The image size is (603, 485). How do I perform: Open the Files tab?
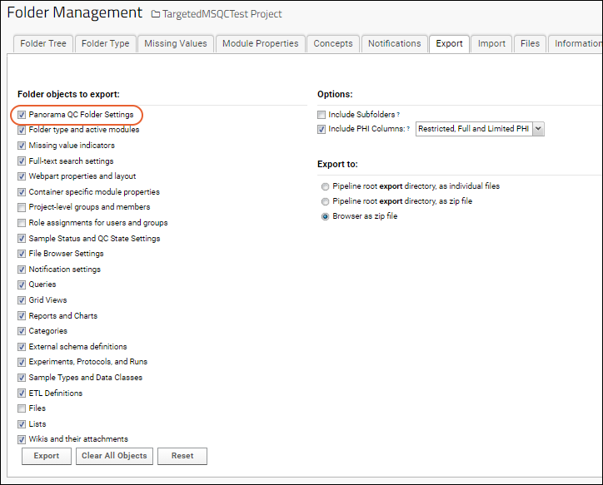[x=530, y=44]
